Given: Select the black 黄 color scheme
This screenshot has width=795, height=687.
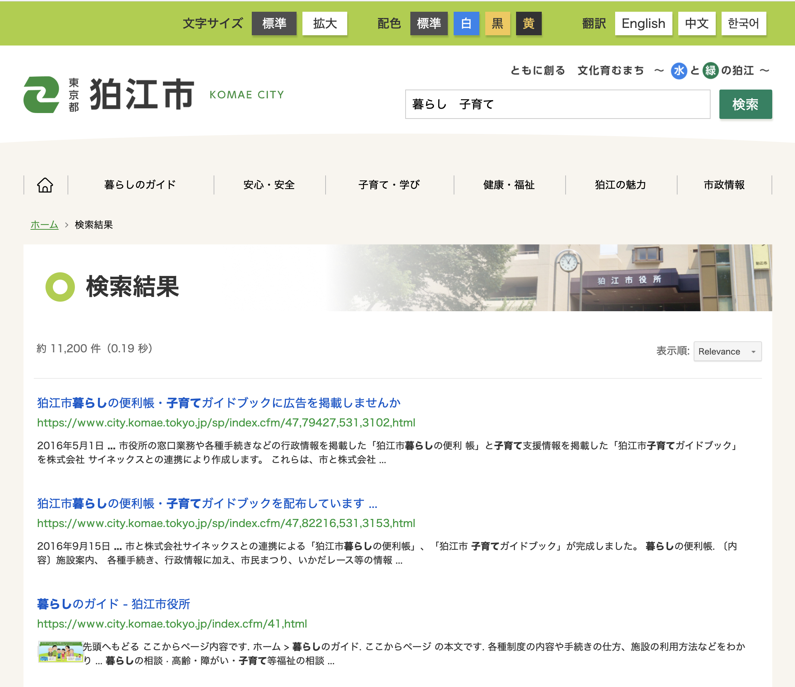Looking at the screenshot, I should (529, 23).
